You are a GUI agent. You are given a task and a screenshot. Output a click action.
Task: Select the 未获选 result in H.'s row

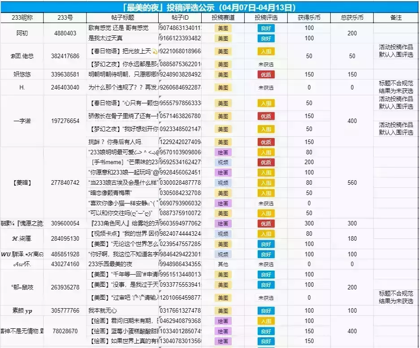[266, 88]
